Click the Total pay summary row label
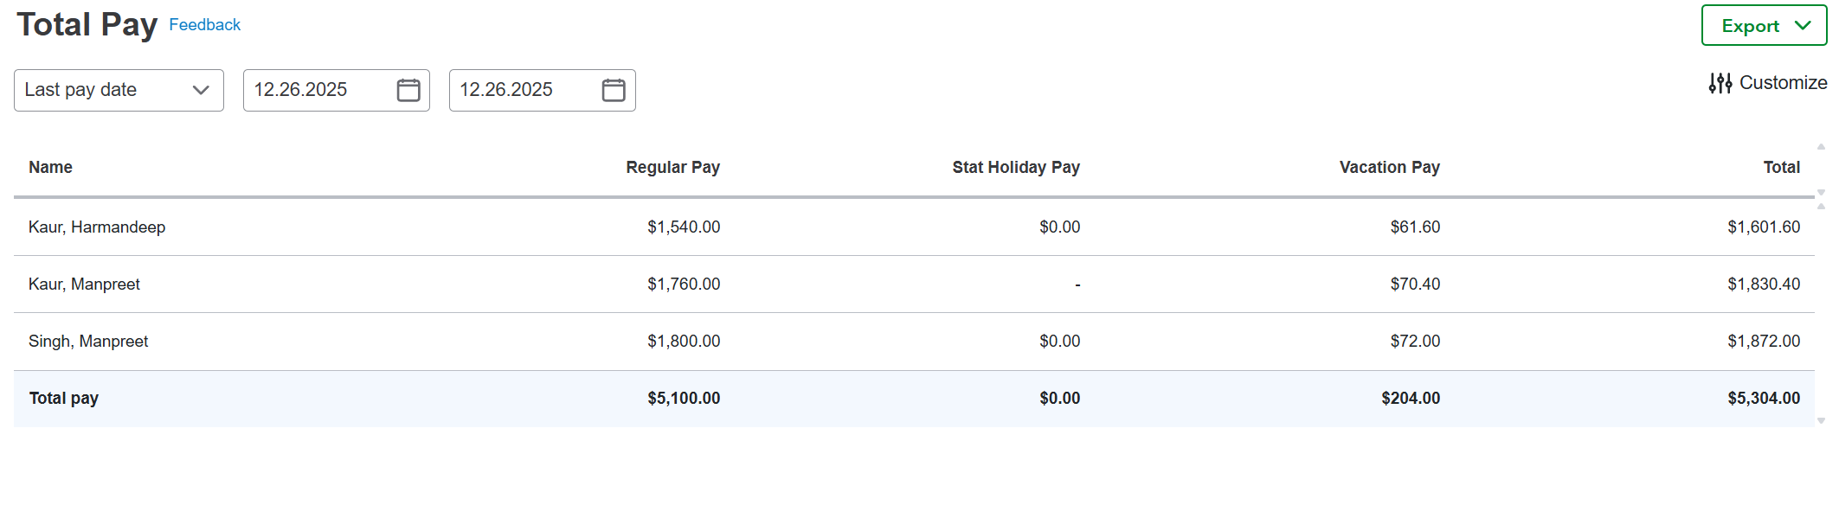Image resolution: width=1839 pixels, height=505 pixels. coord(64,398)
